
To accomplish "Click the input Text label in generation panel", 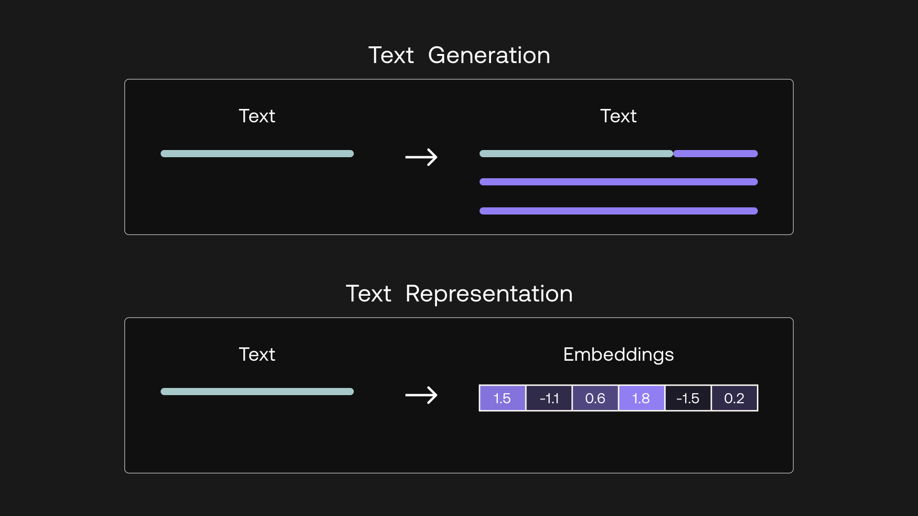I will pos(257,116).
